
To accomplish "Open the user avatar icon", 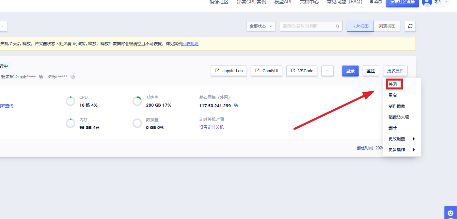I will pos(427,2).
